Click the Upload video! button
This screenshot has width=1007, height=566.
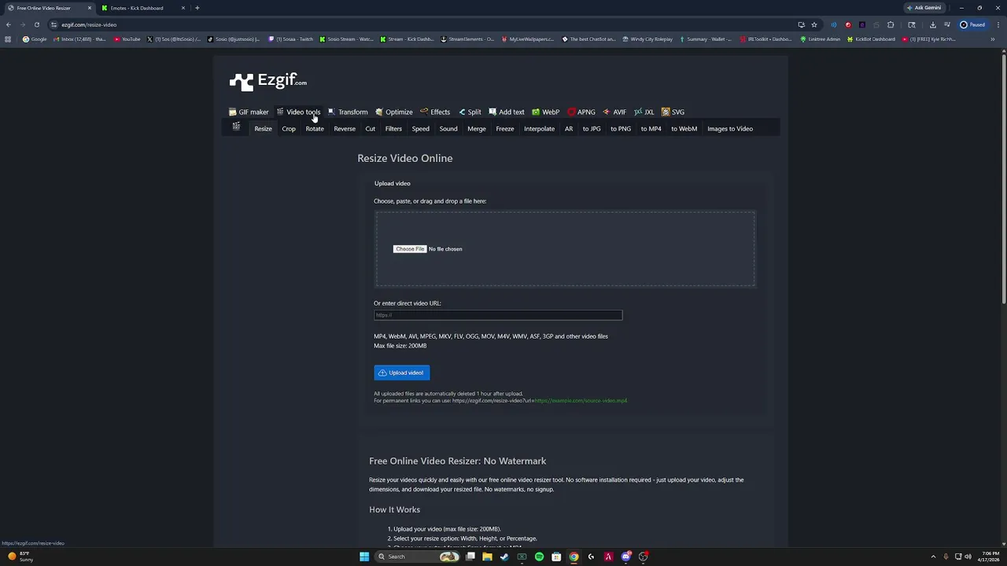coord(402,373)
